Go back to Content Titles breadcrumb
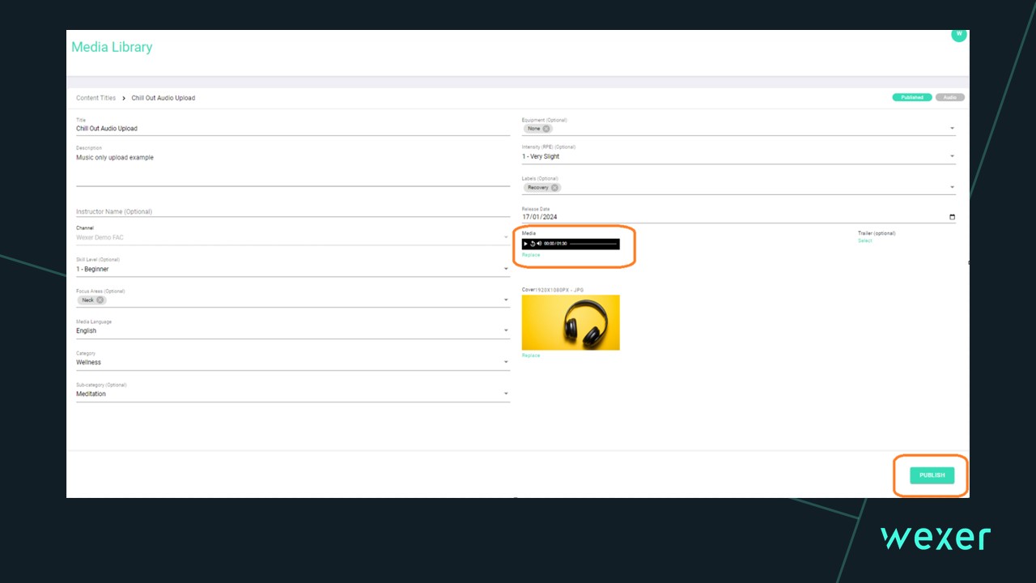 pos(96,98)
